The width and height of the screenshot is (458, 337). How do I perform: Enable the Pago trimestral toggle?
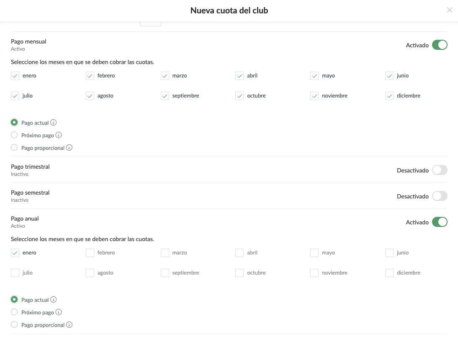[x=440, y=170]
